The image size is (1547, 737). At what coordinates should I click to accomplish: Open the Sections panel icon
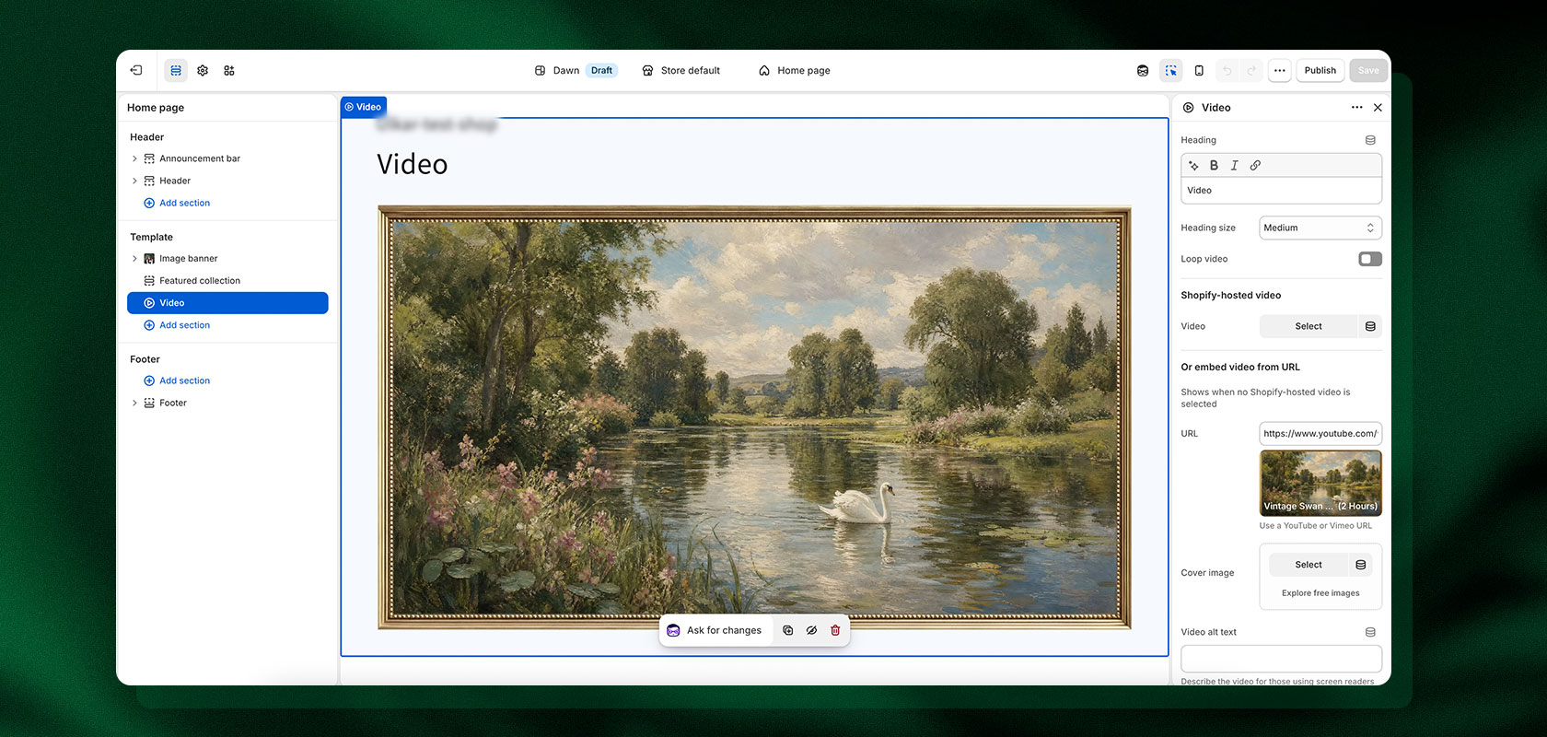[176, 70]
